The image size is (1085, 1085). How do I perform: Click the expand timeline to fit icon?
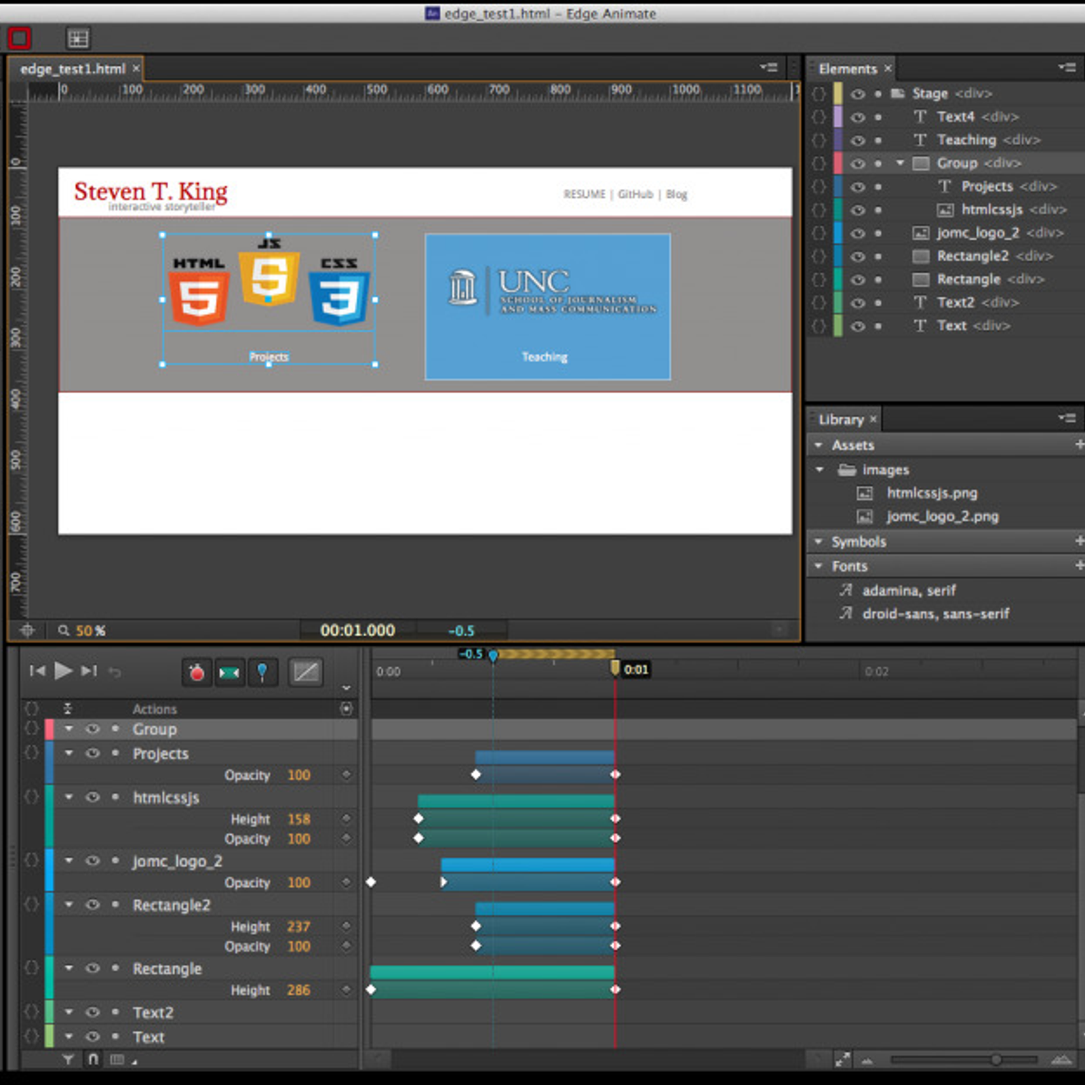click(842, 1059)
